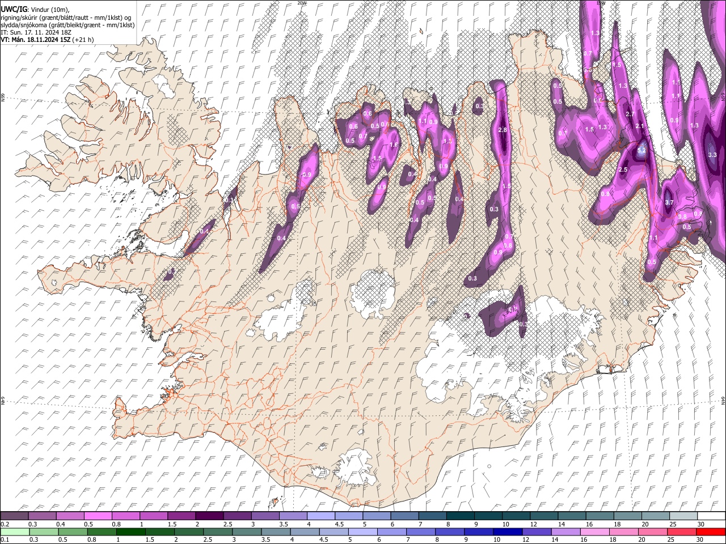
Task: Click the '3.3' precipitation value on the map
Action: coord(712,154)
